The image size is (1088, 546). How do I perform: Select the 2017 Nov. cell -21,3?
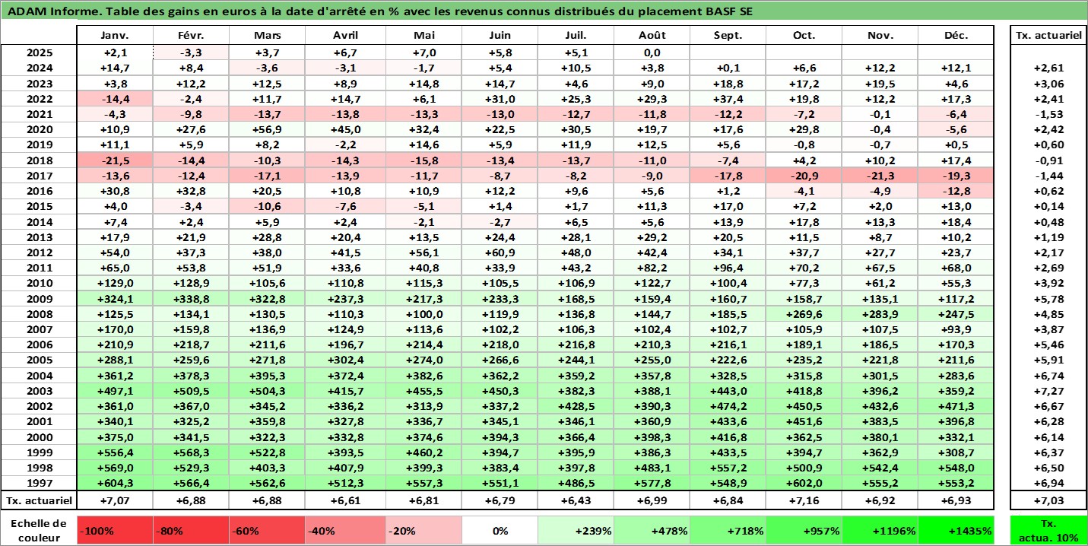[x=880, y=176]
